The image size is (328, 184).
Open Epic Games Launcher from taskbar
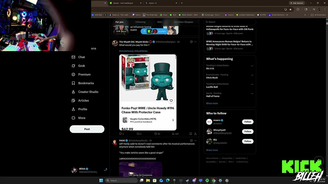pos(174,180)
